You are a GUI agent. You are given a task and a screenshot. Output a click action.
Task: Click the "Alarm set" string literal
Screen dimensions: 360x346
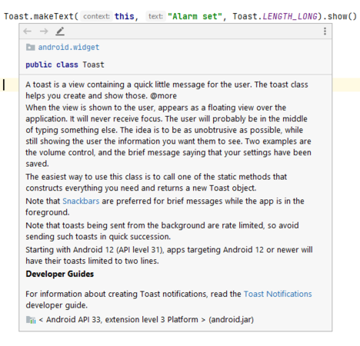point(195,16)
